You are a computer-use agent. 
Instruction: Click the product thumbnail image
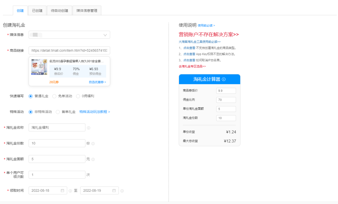click(x=39, y=67)
